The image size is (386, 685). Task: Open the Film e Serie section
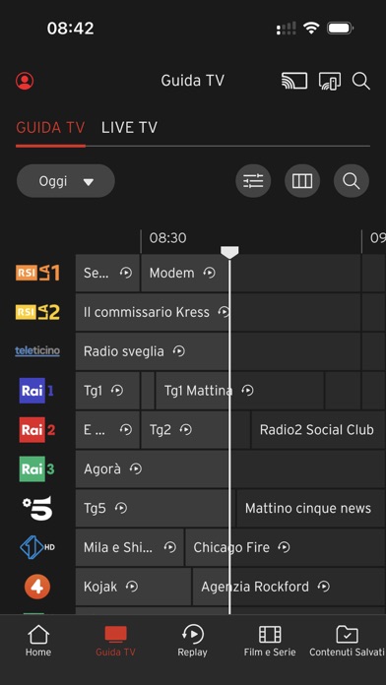coord(270,641)
